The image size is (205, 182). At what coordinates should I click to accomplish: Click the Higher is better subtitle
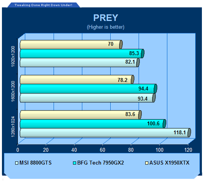106,27
